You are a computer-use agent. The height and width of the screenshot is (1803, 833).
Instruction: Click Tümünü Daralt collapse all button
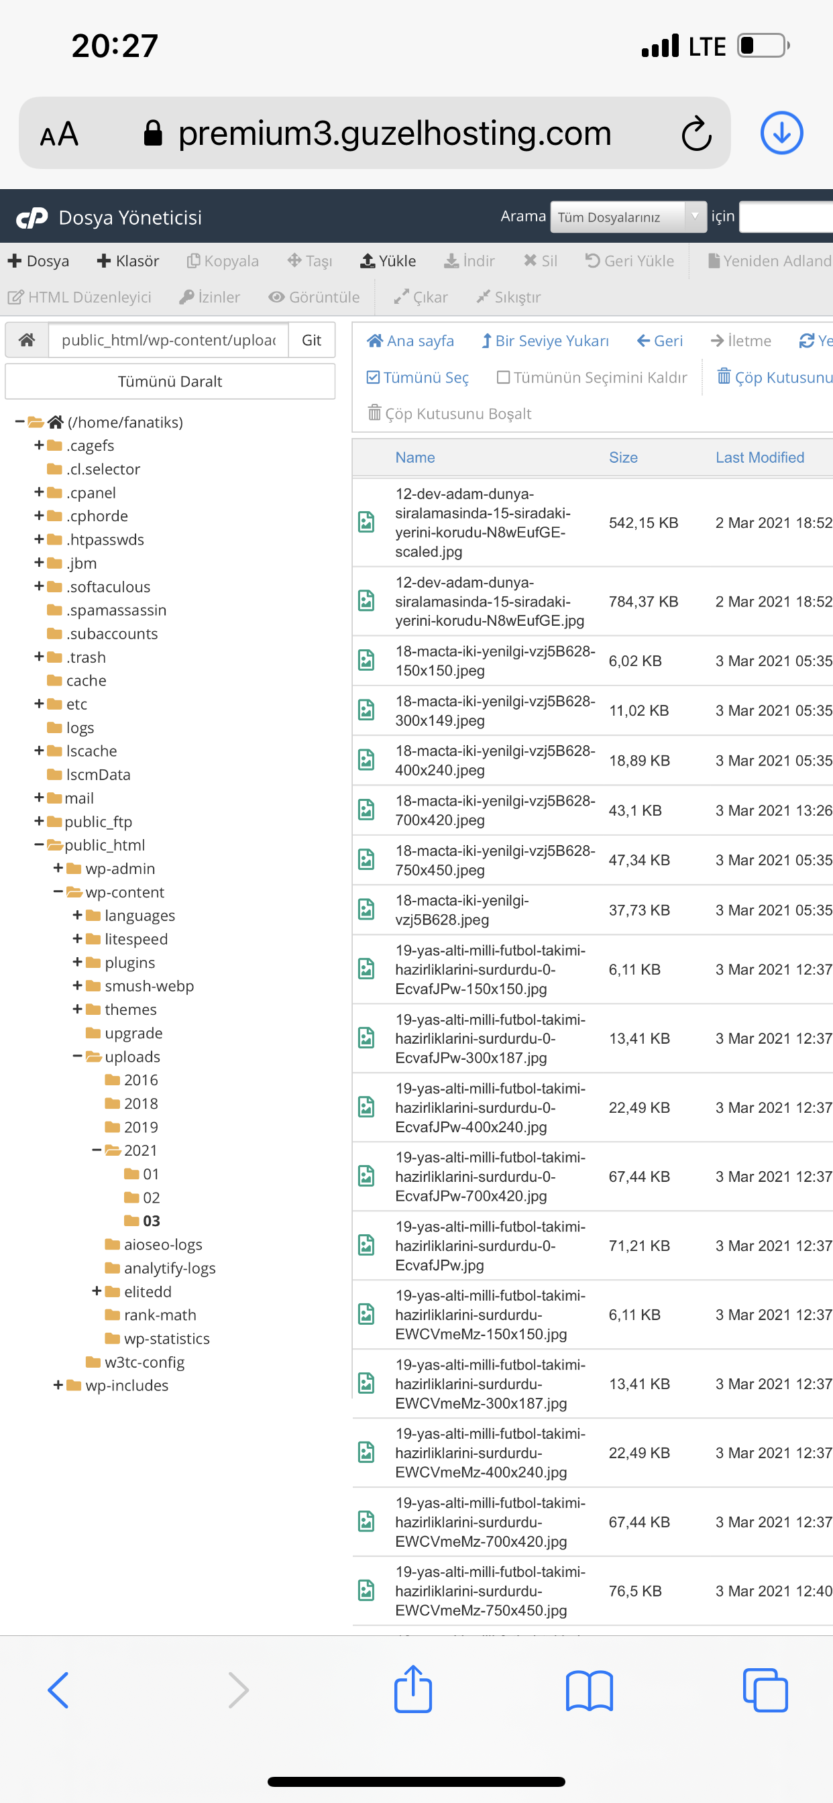pos(170,382)
